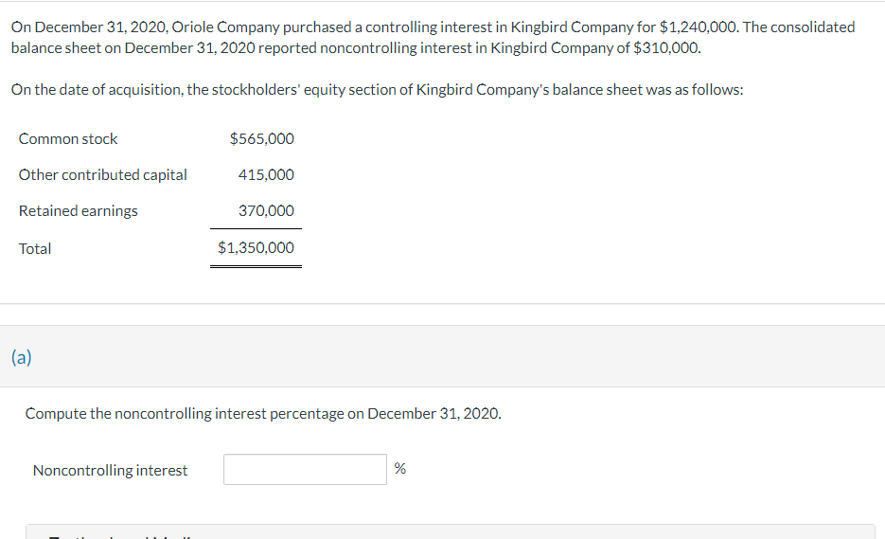Screen dimensions: 885x539
Task: Click the Noncontrolling interest field label
Action: [x=110, y=471]
